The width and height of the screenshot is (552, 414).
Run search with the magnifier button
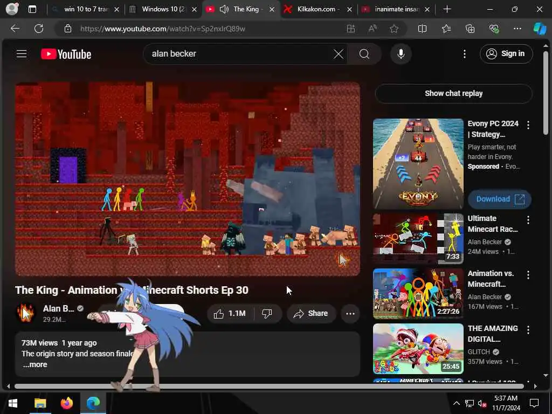[x=364, y=54]
